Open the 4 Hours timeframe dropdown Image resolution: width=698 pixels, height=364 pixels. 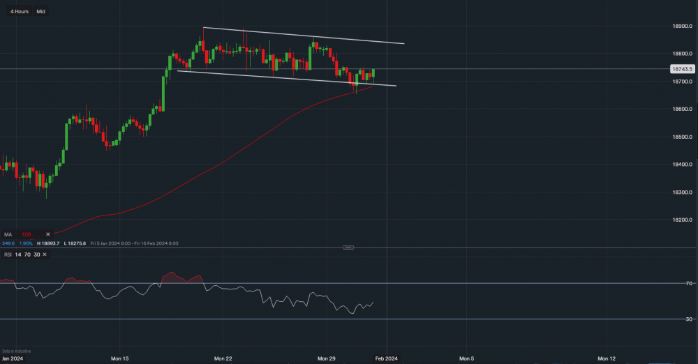[20, 12]
